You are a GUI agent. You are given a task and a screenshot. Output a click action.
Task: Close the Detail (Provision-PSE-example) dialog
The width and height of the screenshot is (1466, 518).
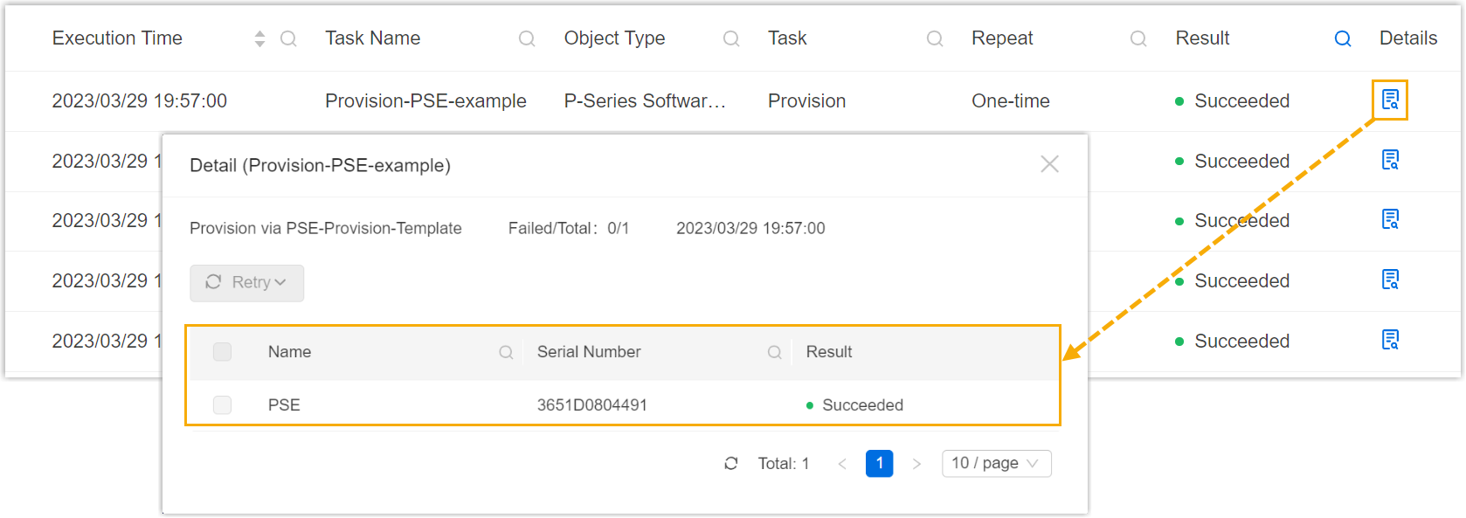pos(1049,164)
